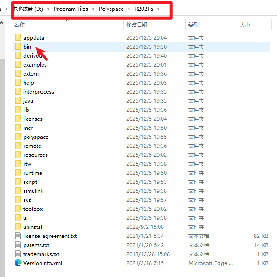Click the polyspace folder icon
This screenshot has height=277, width=277.
[x=18, y=137]
